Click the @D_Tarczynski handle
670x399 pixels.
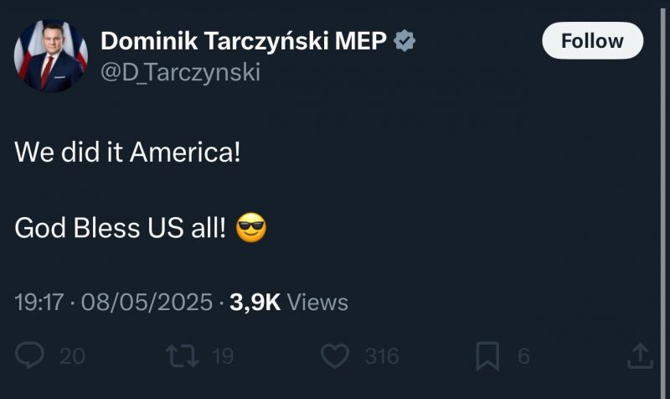180,72
